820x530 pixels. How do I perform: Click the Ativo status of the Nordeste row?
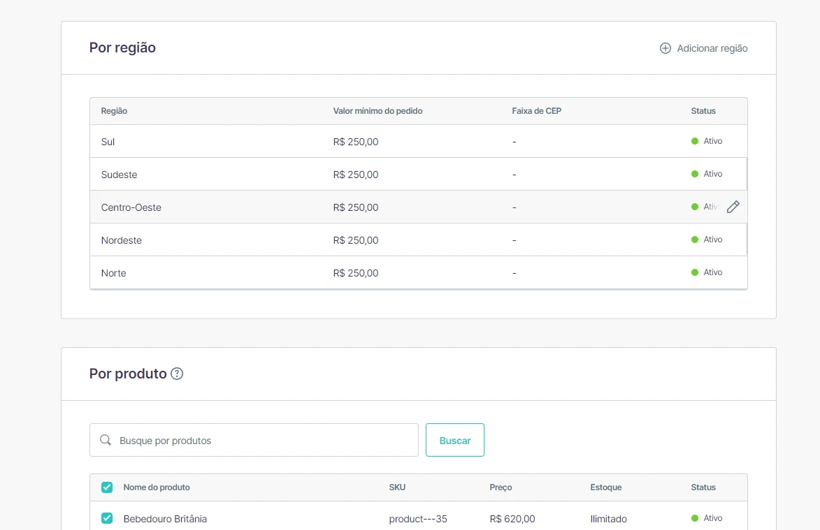tap(707, 240)
